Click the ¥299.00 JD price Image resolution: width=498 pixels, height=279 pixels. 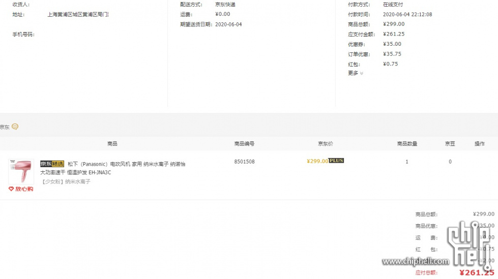point(317,161)
